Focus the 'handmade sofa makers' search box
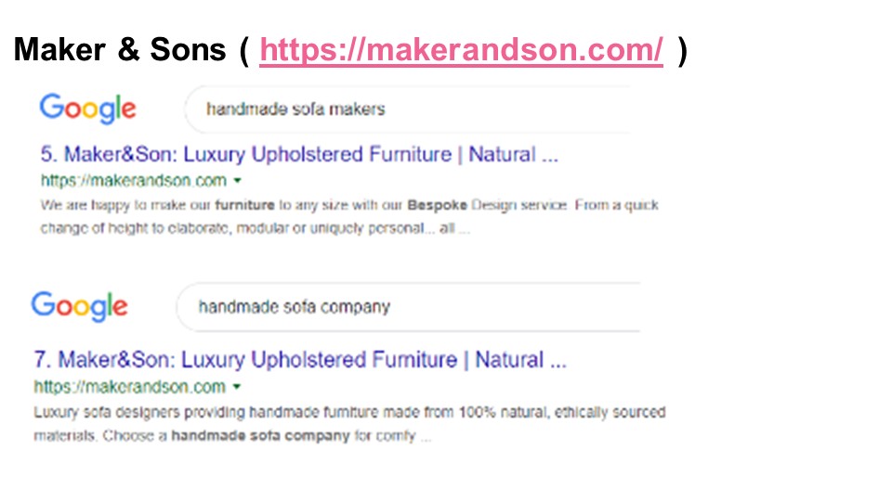The width and height of the screenshot is (892, 501). (408, 109)
